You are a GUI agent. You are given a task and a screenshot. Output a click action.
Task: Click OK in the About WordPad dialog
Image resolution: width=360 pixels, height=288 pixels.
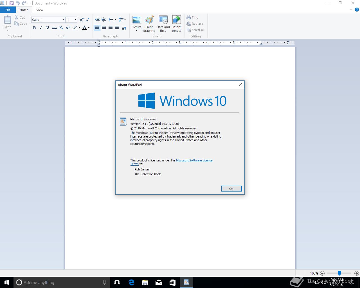231,189
